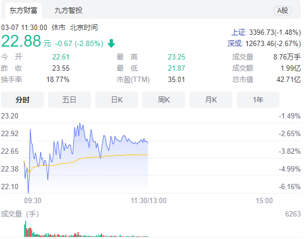Show the 1年 chart view

pyautogui.click(x=258, y=100)
